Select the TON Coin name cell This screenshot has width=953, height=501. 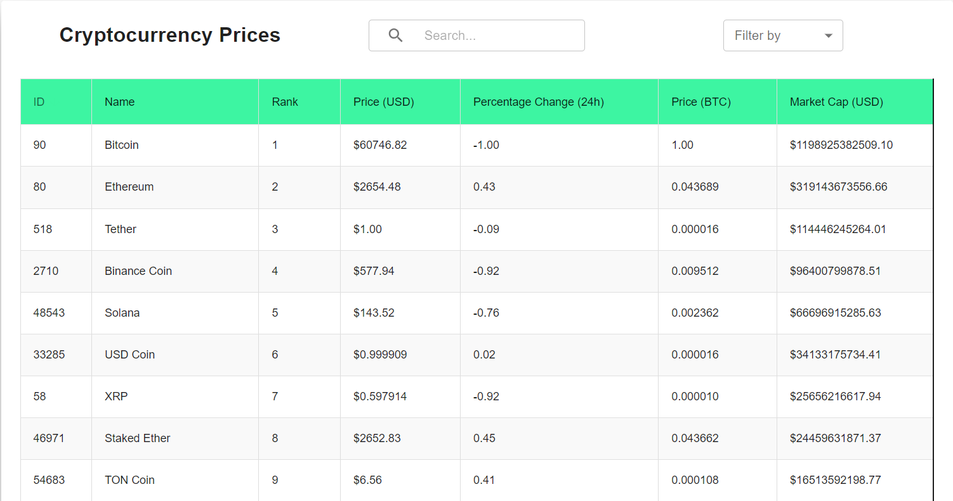click(x=175, y=480)
